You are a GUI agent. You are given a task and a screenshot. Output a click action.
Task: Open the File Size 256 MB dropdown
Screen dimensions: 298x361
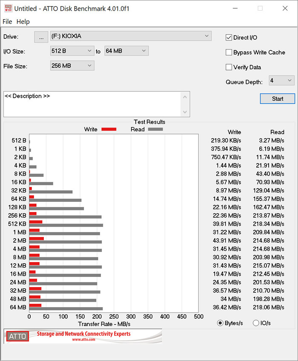pos(72,66)
